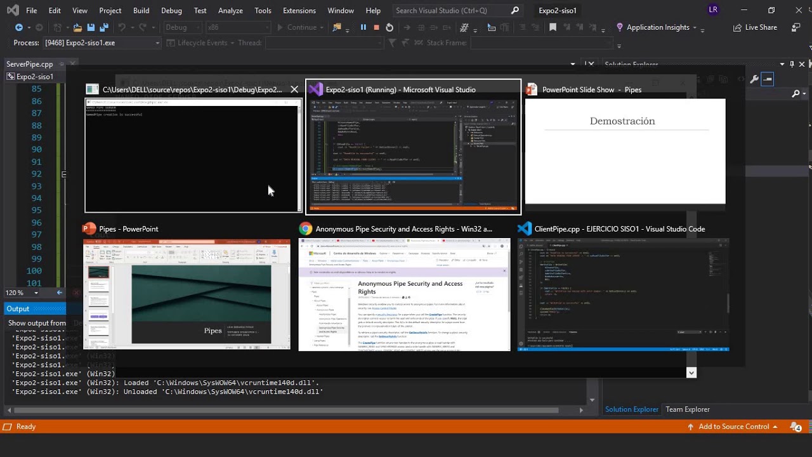Open the File menu
The width and height of the screenshot is (812, 457).
[x=31, y=10]
